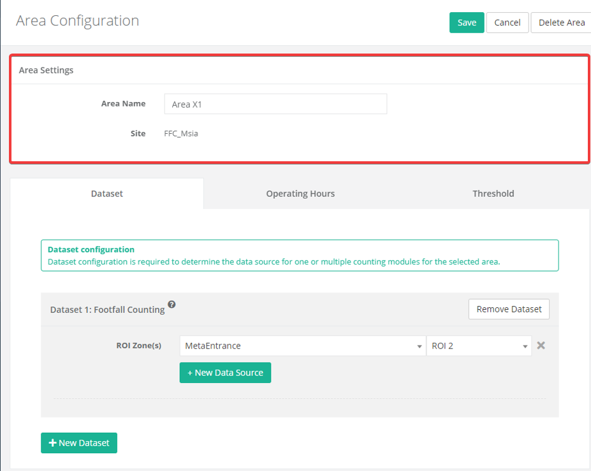Click the ROI Zone(s) label
Screen dimensions: 591x471
[x=138, y=345]
